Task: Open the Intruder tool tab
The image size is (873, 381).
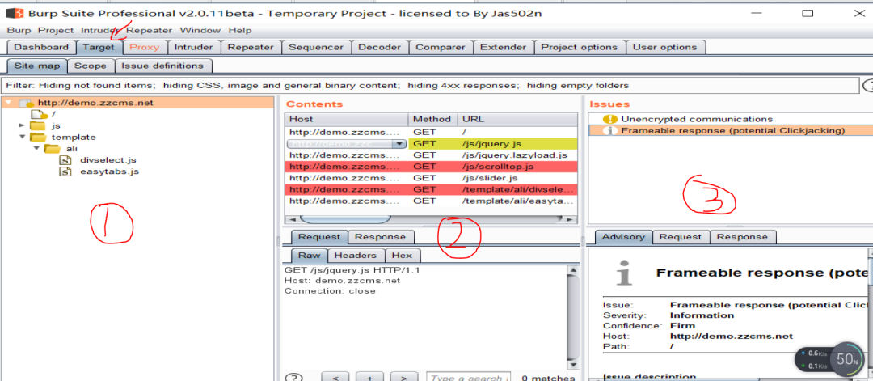Action: click(x=194, y=48)
